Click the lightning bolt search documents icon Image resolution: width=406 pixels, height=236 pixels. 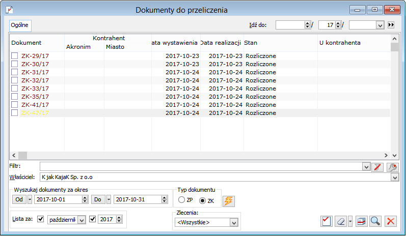click(228, 201)
